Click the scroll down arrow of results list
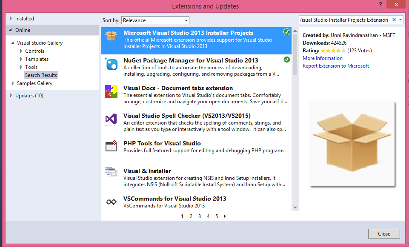Screen dimensions: 409x247 pyautogui.click(x=295, y=207)
